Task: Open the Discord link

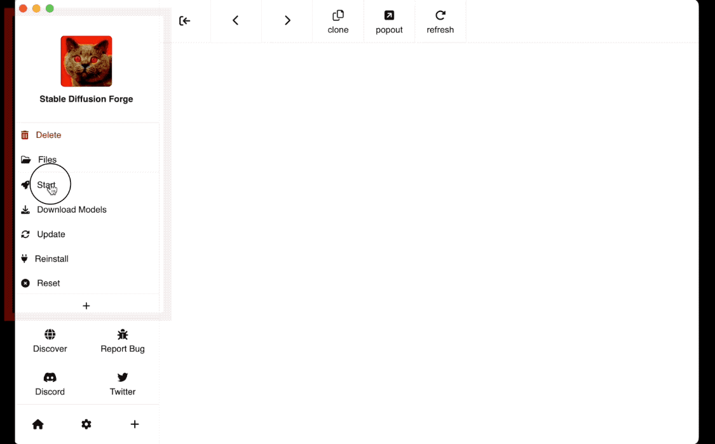Action: tap(50, 384)
